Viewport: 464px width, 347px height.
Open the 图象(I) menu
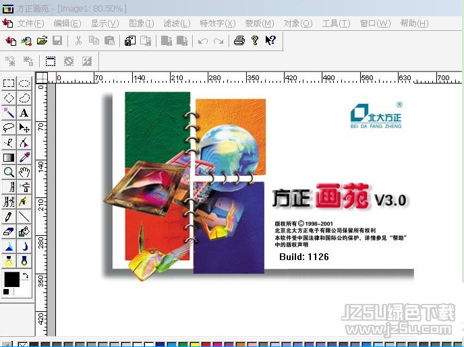pos(141,24)
